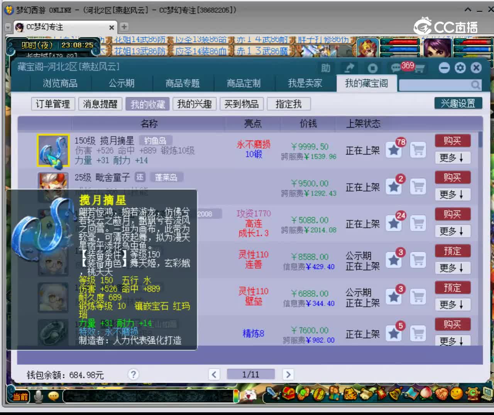Viewport: 494px width, 415px height.
Task: Click 预定 for the ￥6888.00 item
Action: [x=453, y=287]
